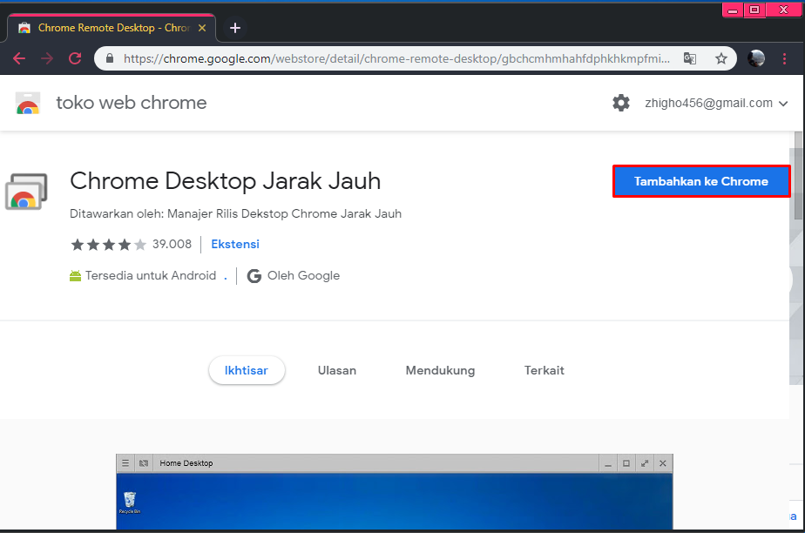Viewport: 805px width, 533px height.
Task: Open the Chrome three-dot menu
Action: tap(784, 58)
